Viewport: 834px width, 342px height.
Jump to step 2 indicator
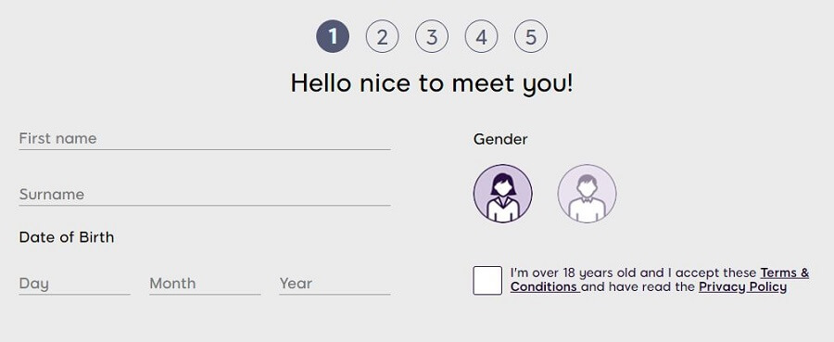[x=382, y=36]
